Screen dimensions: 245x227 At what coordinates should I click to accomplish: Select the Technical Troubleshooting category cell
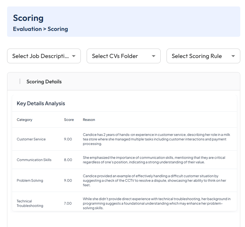[x=30, y=203]
